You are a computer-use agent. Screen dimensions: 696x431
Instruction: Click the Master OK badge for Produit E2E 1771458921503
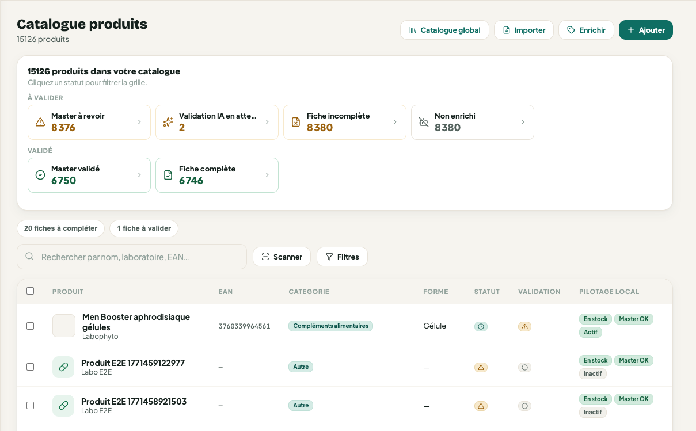coord(634,399)
